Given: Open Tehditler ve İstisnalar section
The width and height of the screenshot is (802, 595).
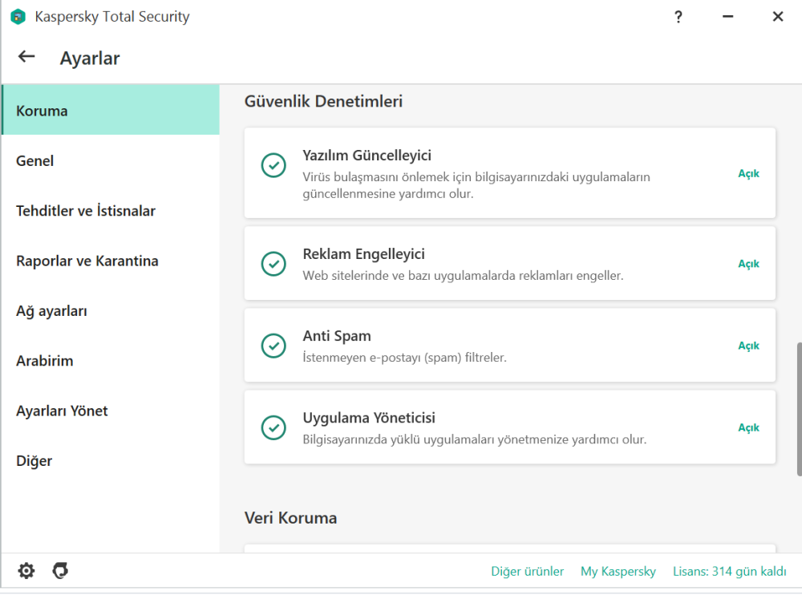Looking at the screenshot, I should (111, 211).
